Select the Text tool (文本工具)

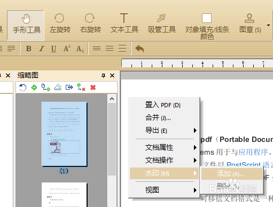pyautogui.click(x=124, y=23)
